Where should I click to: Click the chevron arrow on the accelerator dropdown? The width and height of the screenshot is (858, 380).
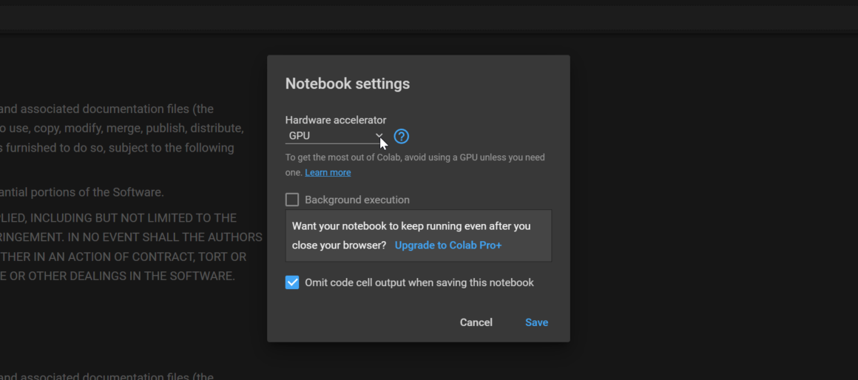(x=379, y=136)
